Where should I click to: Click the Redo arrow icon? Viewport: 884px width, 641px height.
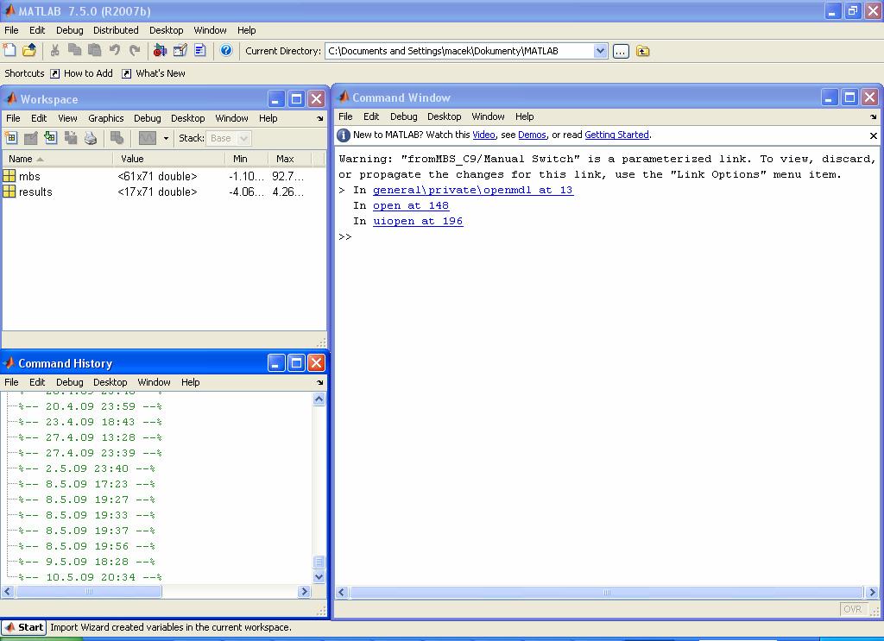pyautogui.click(x=135, y=51)
